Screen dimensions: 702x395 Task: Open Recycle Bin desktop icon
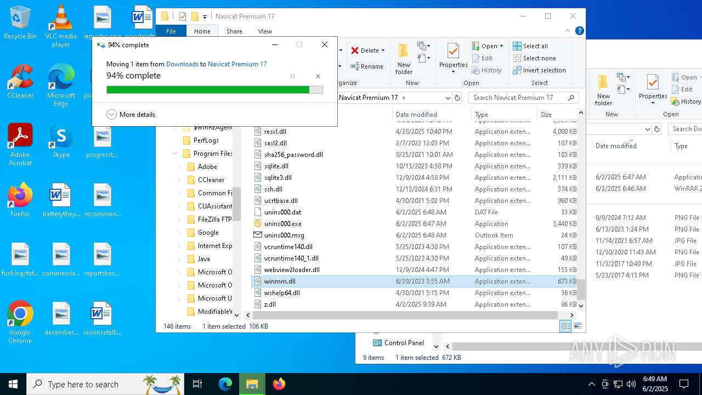coord(20,23)
